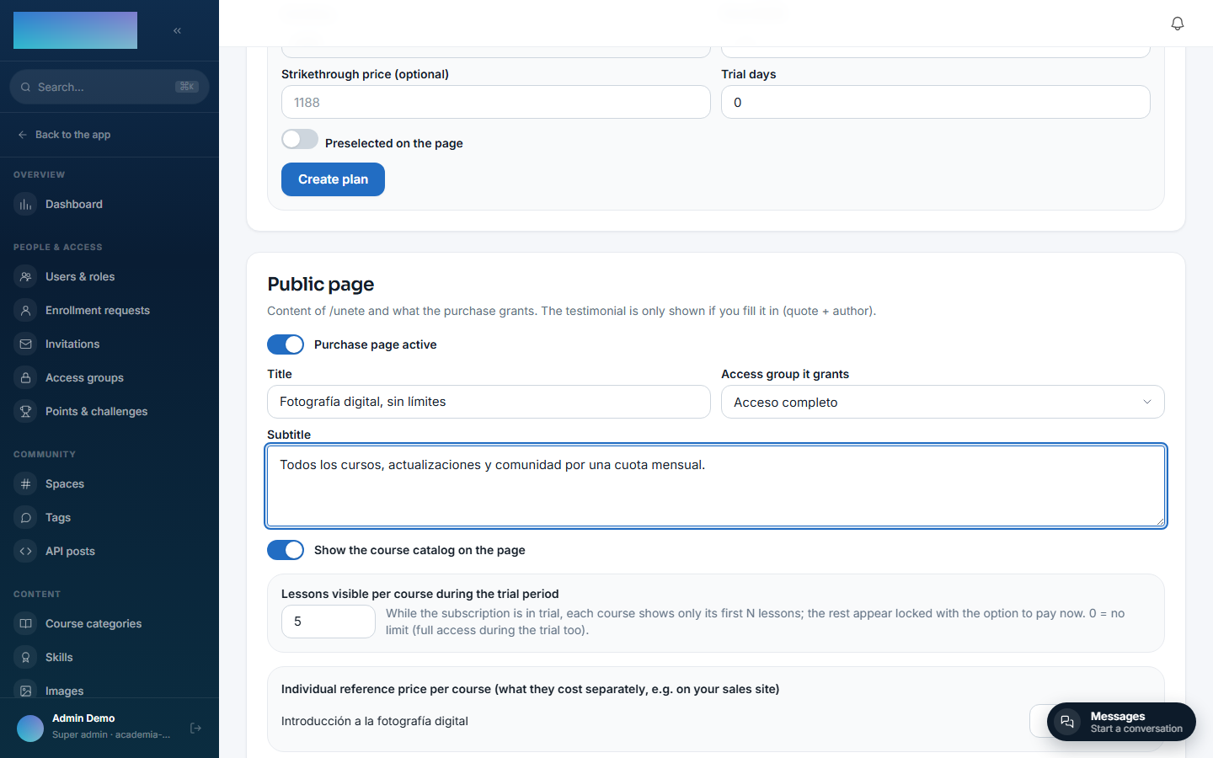Click the log out icon beside Admin Demo
This screenshot has height=758, width=1213.
196,728
